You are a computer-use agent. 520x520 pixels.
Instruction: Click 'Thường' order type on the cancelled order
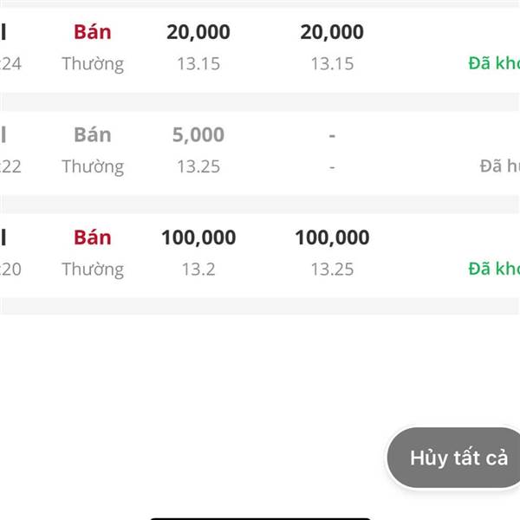pos(93,166)
